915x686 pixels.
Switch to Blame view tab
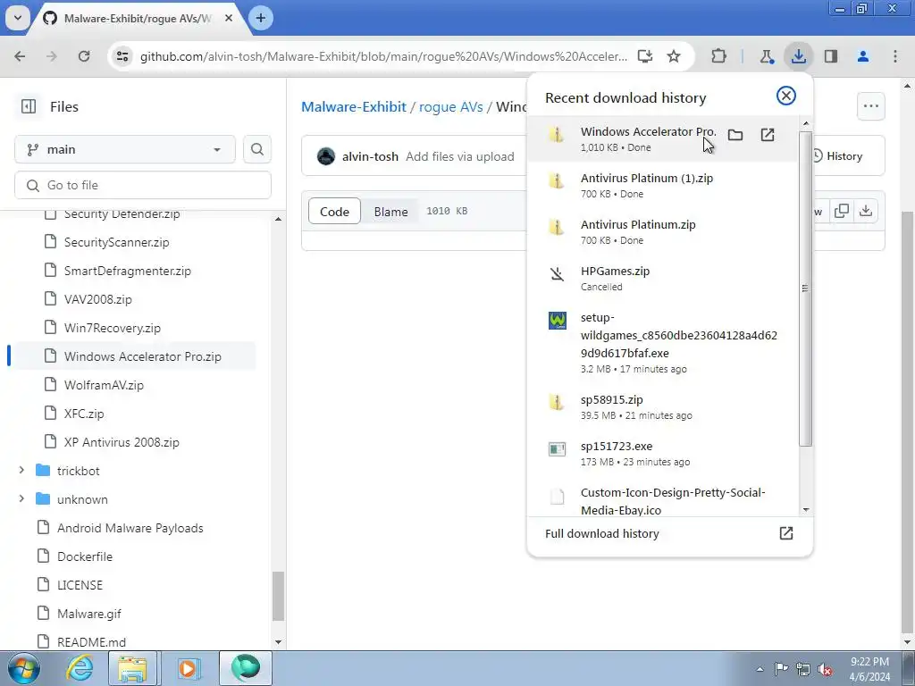point(391,211)
